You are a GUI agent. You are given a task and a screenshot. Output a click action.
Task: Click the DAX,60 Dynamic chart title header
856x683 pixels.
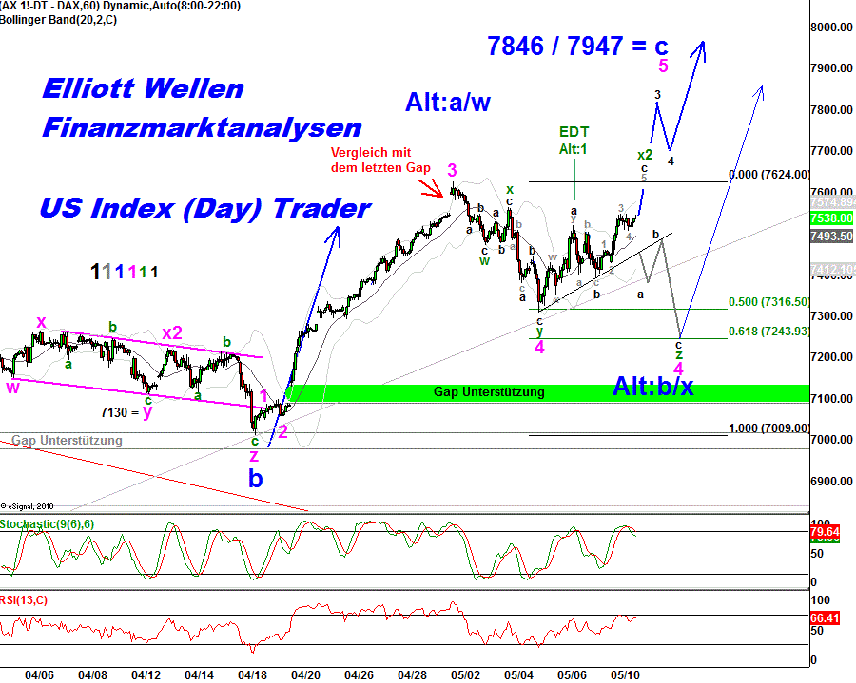click(124, 6)
